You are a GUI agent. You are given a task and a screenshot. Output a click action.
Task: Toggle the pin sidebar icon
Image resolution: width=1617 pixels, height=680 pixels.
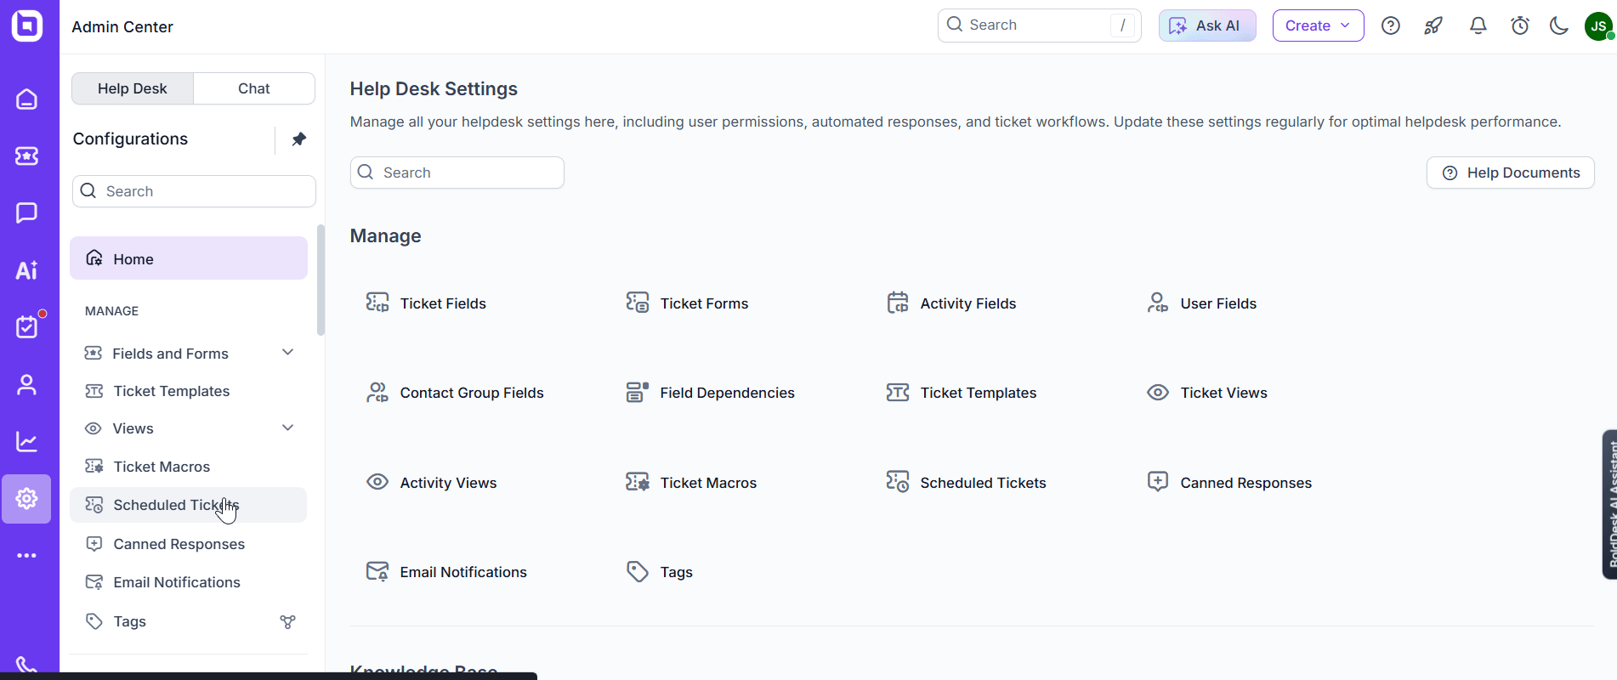pos(298,139)
